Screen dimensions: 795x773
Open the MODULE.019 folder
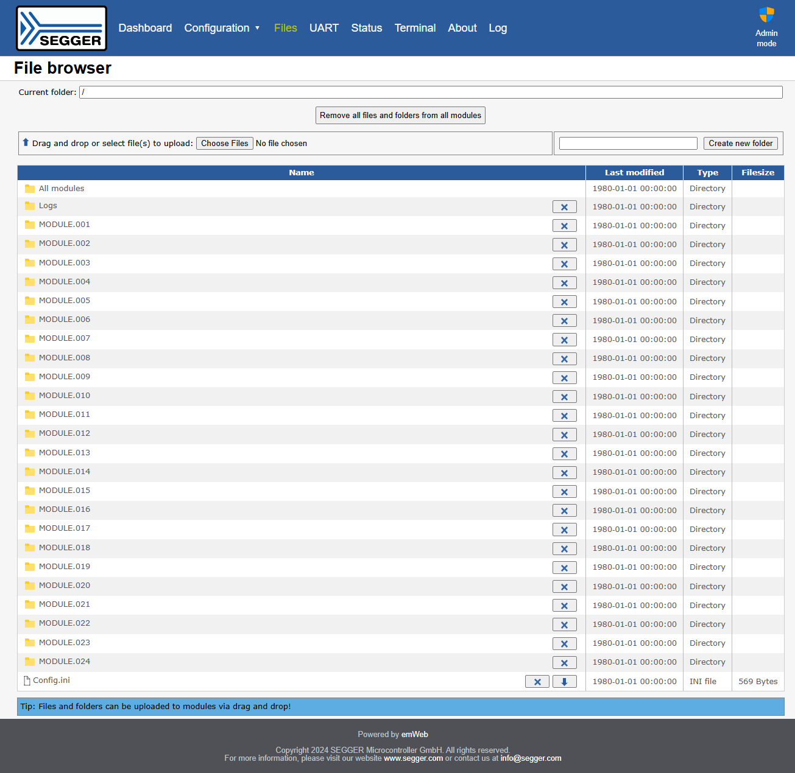(x=65, y=567)
